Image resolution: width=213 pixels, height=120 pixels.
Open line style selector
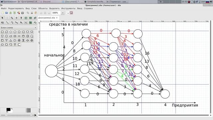[19, 115]
